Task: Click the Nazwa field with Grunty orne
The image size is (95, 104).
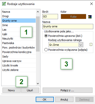Action: coord(68,26)
